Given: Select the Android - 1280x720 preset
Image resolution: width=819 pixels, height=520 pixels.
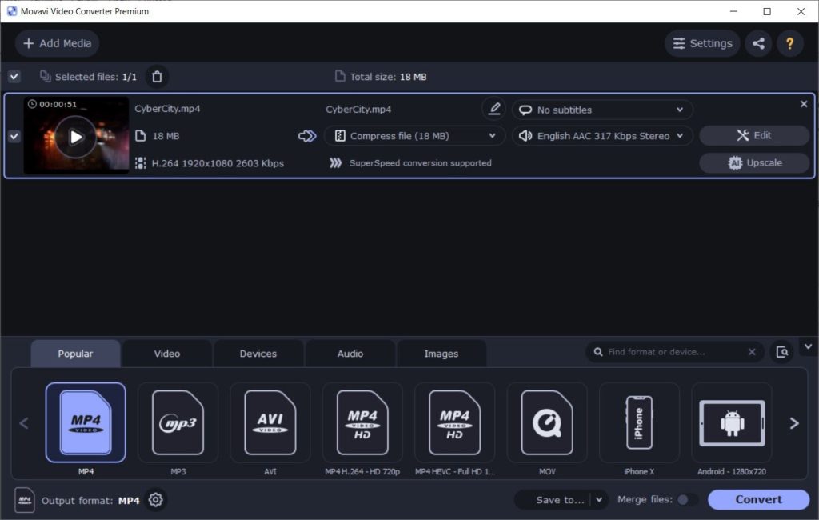Looking at the screenshot, I should click(x=732, y=422).
